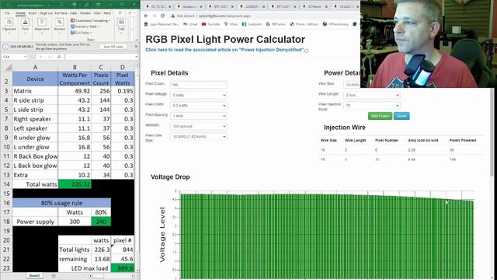This screenshot has width=497, height=280.
Task: Click the blue Reset button
Action: [401, 116]
